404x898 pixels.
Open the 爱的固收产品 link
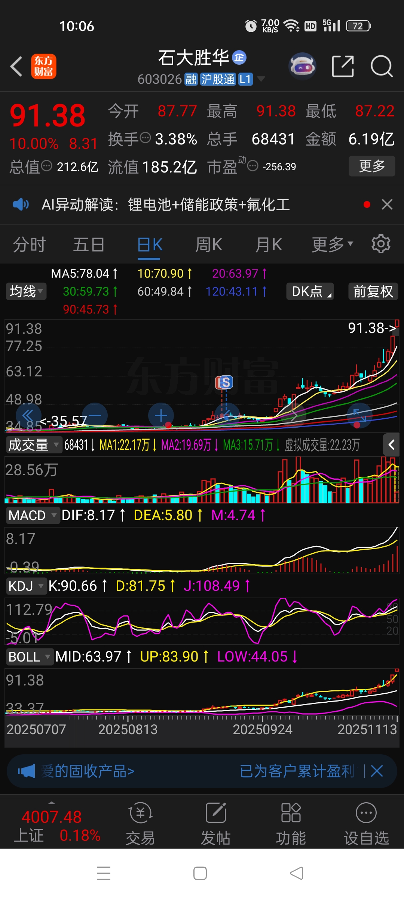[x=88, y=771]
